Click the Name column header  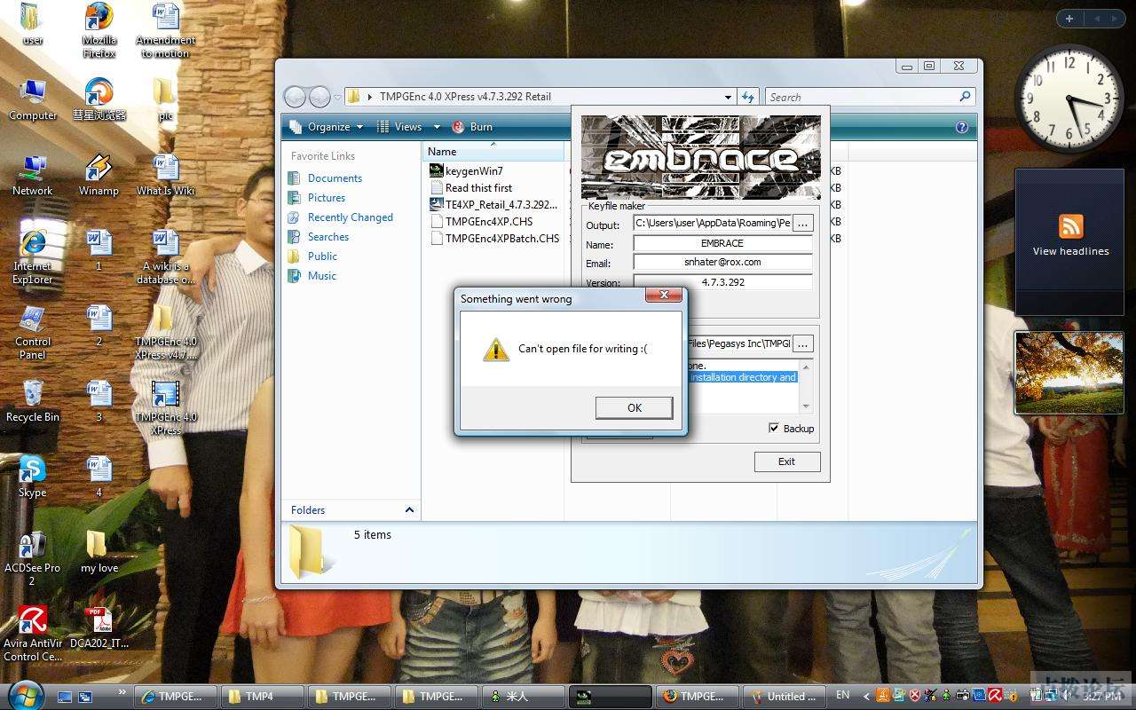pos(493,152)
